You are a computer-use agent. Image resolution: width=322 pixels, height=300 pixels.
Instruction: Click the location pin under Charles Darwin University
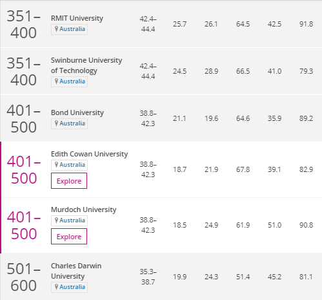56,287
